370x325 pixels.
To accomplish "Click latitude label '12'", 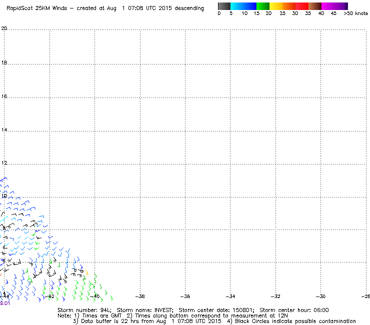I will pyautogui.click(x=4, y=163).
